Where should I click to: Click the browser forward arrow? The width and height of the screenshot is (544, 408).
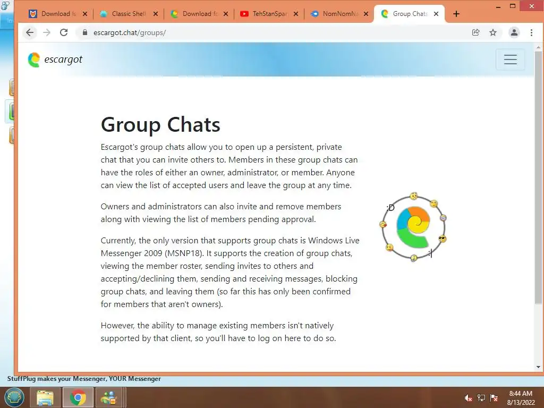(x=47, y=32)
